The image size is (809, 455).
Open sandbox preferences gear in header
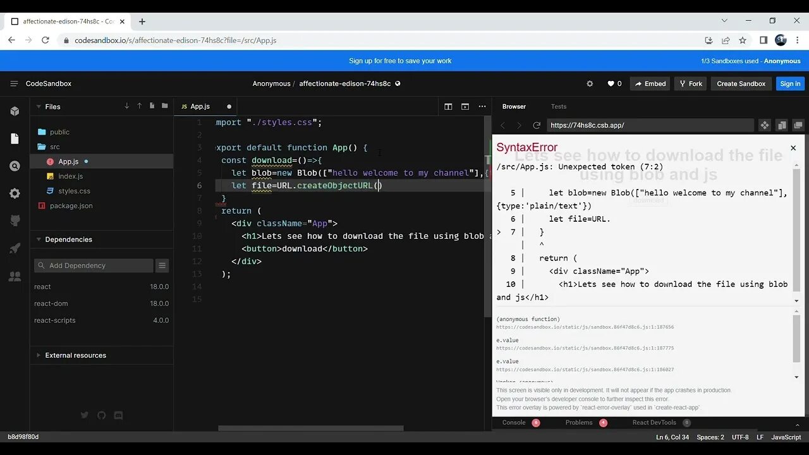pos(590,83)
